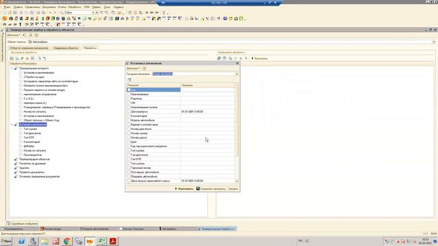438x246 pixels.
Task: Click the 1C application icon in the taskbar
Action: 90,241
